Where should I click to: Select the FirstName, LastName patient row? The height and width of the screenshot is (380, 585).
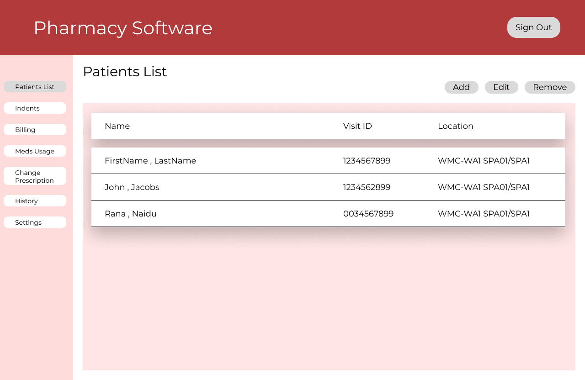pyautogui.click(x=328, y=161)
